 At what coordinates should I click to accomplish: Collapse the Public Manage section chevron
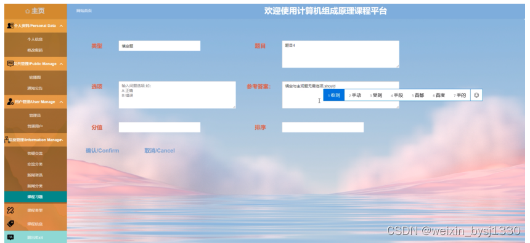click(x=61, y=64)
